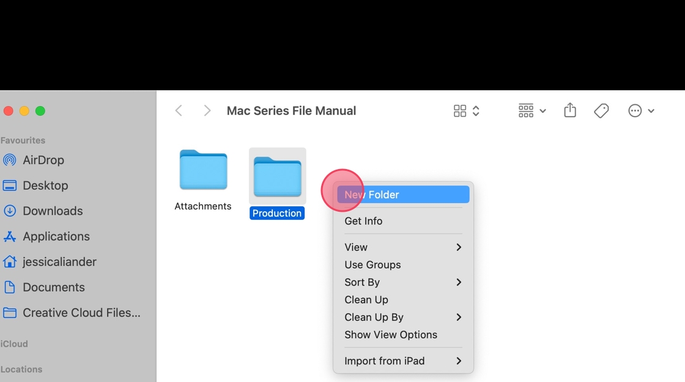Viewport: 685px width, 382px height.
Task: Go to Downloads in the sidebar
Action: [x=52, y=211]
